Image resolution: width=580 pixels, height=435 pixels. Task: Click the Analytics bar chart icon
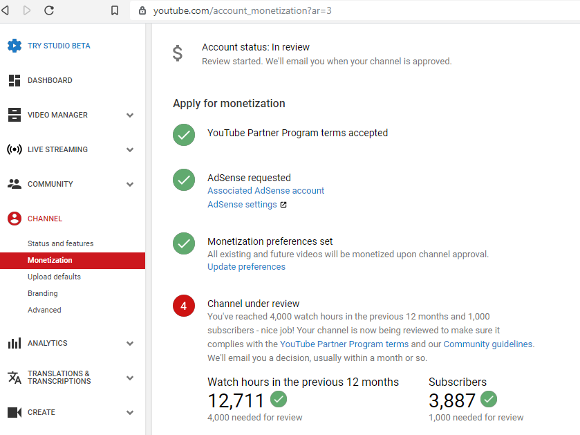(x=15, y=343)
